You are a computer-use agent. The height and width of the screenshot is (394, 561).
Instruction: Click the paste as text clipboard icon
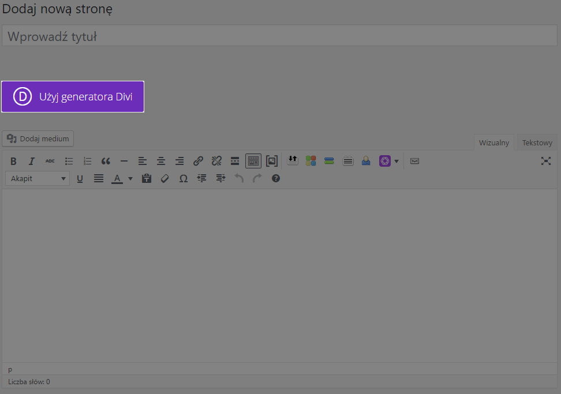[x=147, y=179]
